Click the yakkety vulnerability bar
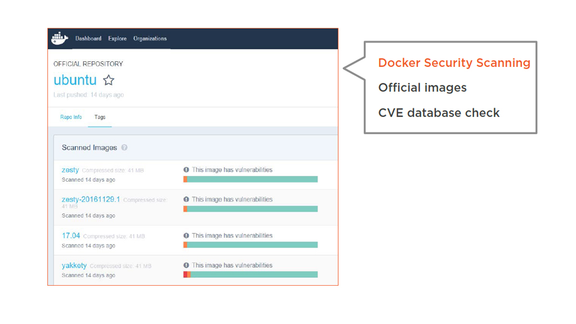This screenshot has height=324, width=576. click(x=251, y=274)
